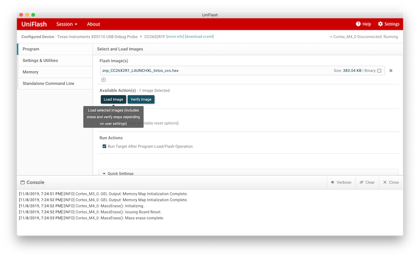Enable the Binary checkbox for the hex file
420x258 pixels.
(379, 71)
